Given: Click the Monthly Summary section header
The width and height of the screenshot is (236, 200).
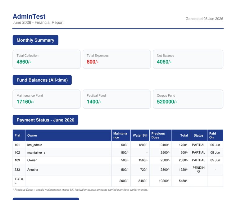Looking at the screenshot, I should coord(35,40).
